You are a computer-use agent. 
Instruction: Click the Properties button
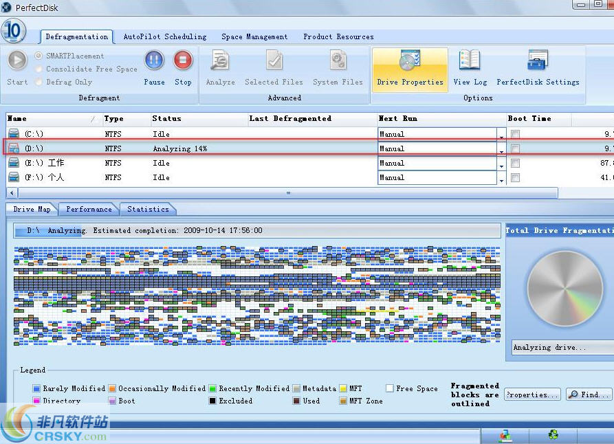click(532, 394)
